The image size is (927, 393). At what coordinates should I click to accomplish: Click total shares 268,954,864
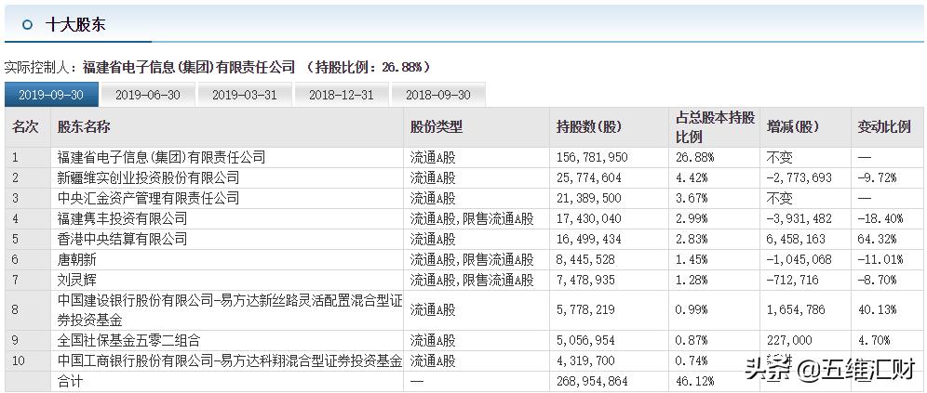pyautogui.click(x=592, y=382)
